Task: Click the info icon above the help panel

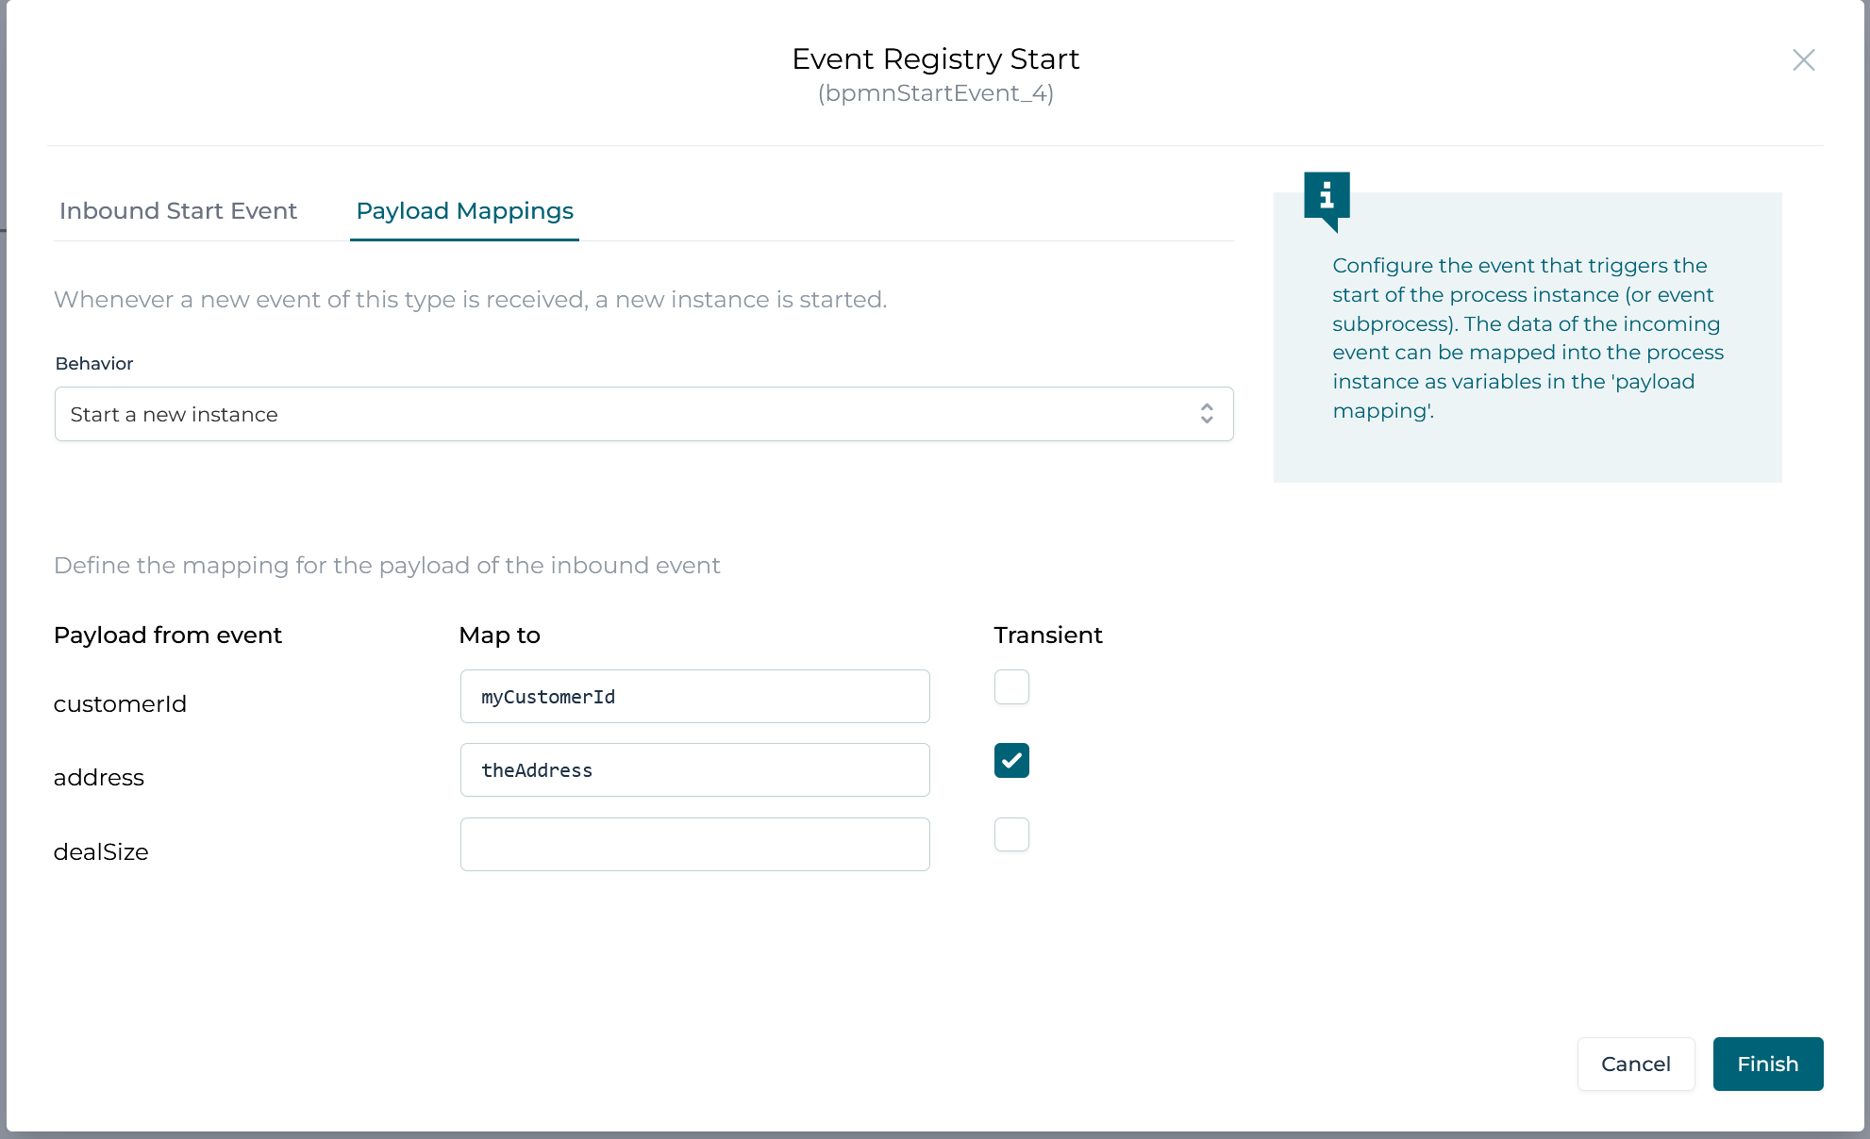Action: pyautogui.click(x=1327, y=195)
